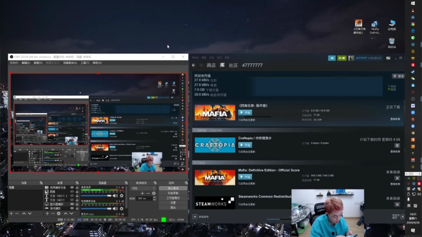Open the blue Steam announcements icon
The width and height of the screenshot is (422, 237).
tap(332, 58)
